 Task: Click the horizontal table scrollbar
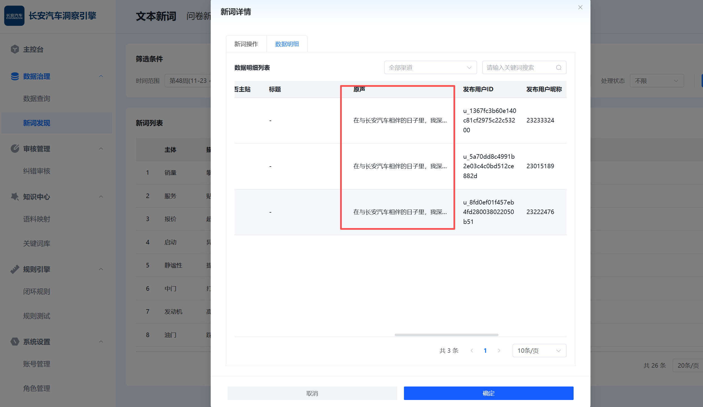446,335
